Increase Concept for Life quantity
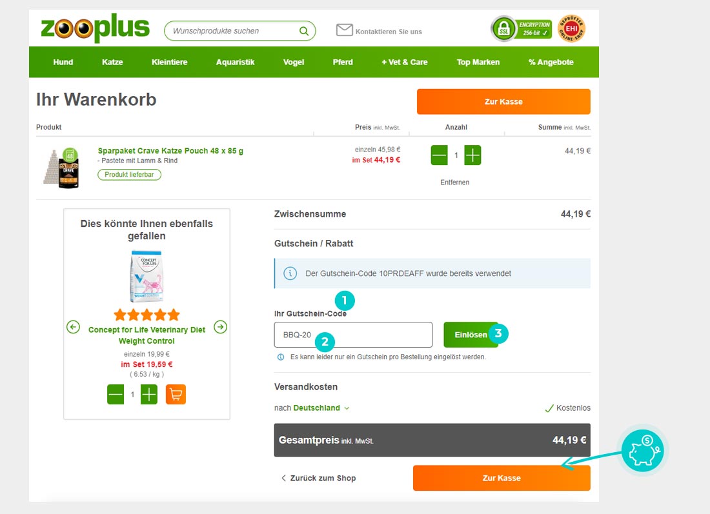This screenshot has height=514, width=710. [149, 395]
